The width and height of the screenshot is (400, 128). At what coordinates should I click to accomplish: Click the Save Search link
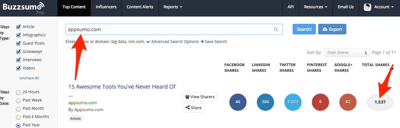[x=214, y=42]
